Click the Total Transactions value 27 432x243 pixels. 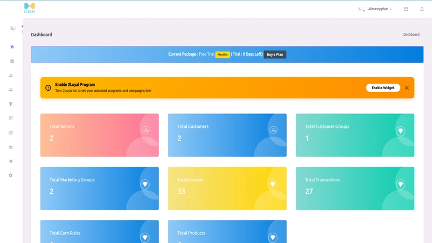coord(309,192)
